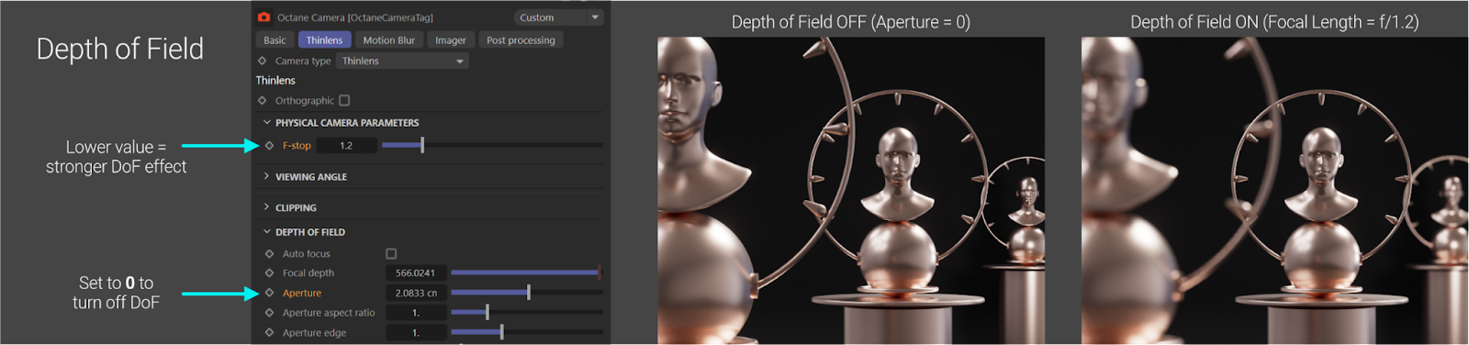The height and width of the screenshot is (345, 1469).
Task: Click the keyframe diamond beside F-stop
Action: (269, 145)
